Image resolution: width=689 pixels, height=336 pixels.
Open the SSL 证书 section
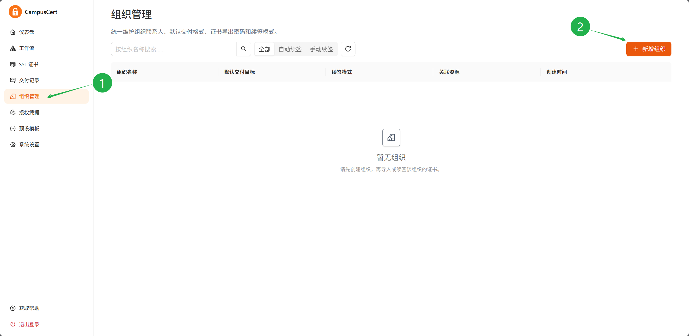point(46,64)
